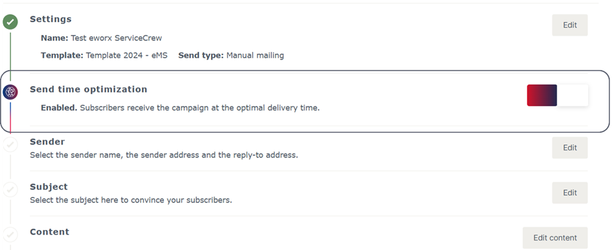Click the campaign name Test eworx ServiceCrew
The image size is (612, 250).
pos(117,38)
